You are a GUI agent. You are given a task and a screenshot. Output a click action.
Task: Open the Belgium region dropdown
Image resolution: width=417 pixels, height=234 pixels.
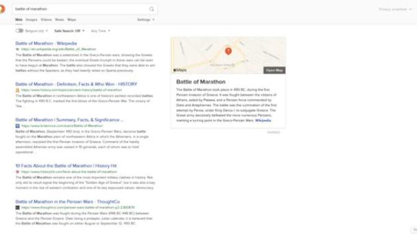point(37,31)
